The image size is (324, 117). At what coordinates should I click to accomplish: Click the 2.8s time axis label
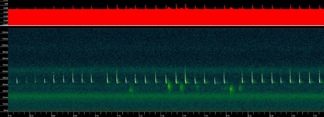point(315,116)
